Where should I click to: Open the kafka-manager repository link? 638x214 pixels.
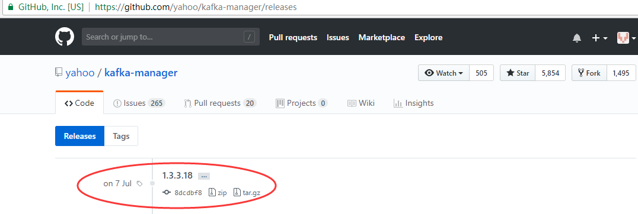[x=141, y=73]
